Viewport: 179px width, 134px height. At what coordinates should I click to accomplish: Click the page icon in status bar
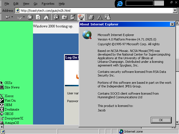pyautogui.click(x=3, y=131)
